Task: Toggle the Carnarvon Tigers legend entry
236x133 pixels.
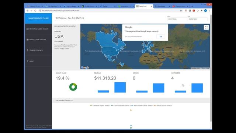Action: point(100,106)
